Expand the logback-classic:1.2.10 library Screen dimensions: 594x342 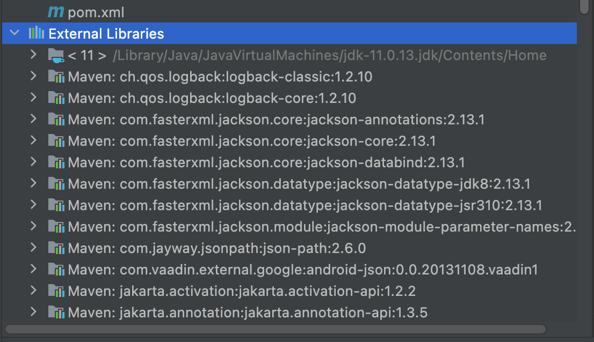pyautogui.click(x=33, y=76)
